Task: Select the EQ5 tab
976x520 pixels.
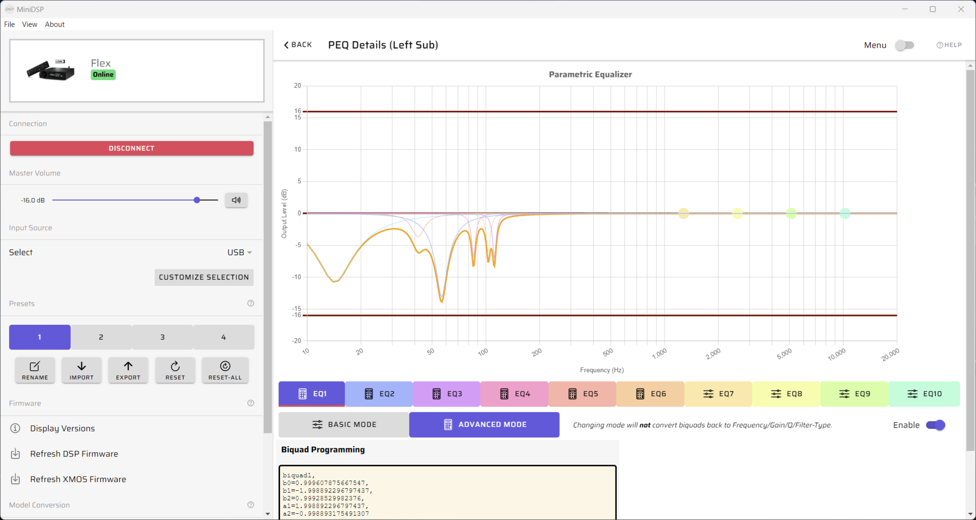Action: pos(582,393)
